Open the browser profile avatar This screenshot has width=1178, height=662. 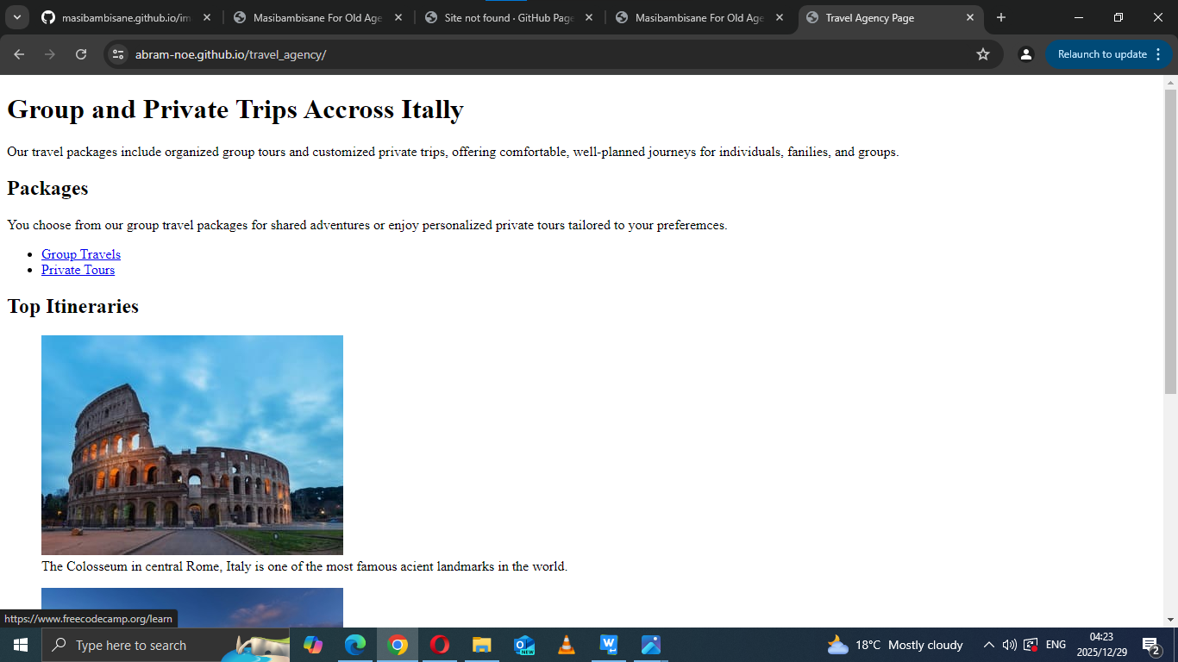pyautogui.click(x=1025, y=53)
